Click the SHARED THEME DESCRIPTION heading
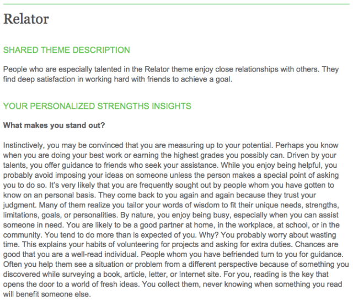 pyautogui.click(x=66, y=50)
